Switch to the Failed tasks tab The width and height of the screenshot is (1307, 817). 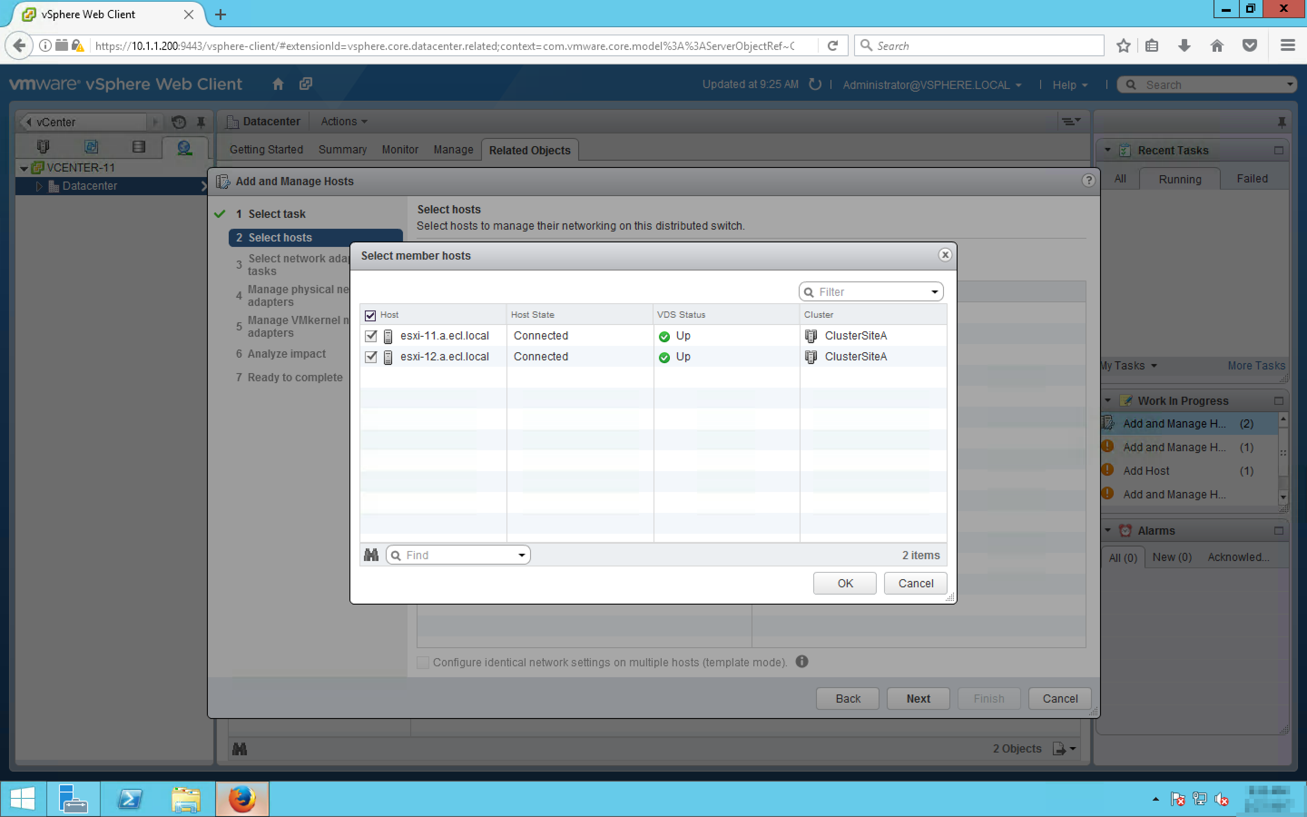coord(1251,179)
